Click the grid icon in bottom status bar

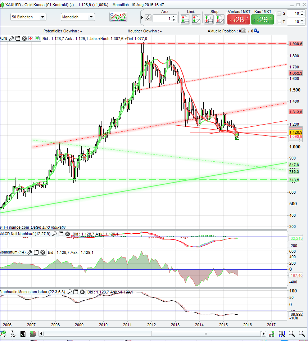coord(32,334)
